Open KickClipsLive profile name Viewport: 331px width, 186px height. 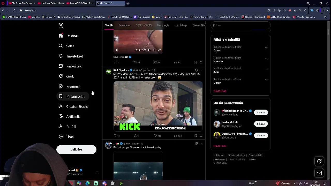click(x=121, y=70)
